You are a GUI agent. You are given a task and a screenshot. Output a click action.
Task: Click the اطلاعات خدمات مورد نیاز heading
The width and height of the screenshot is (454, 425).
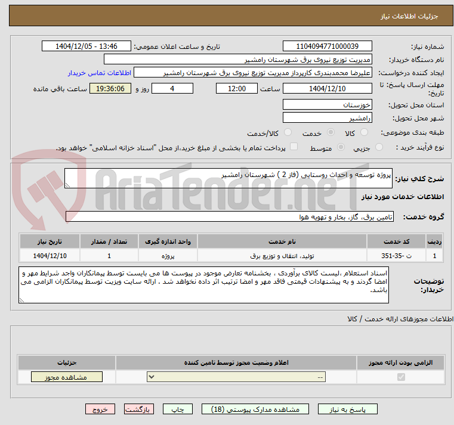pyautogui.click(x=403, y=197)
